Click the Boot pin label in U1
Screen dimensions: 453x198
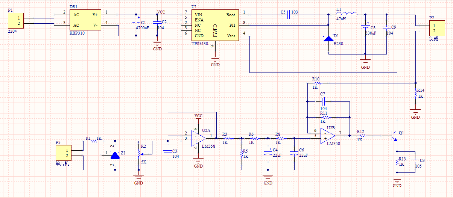[231, 15]
